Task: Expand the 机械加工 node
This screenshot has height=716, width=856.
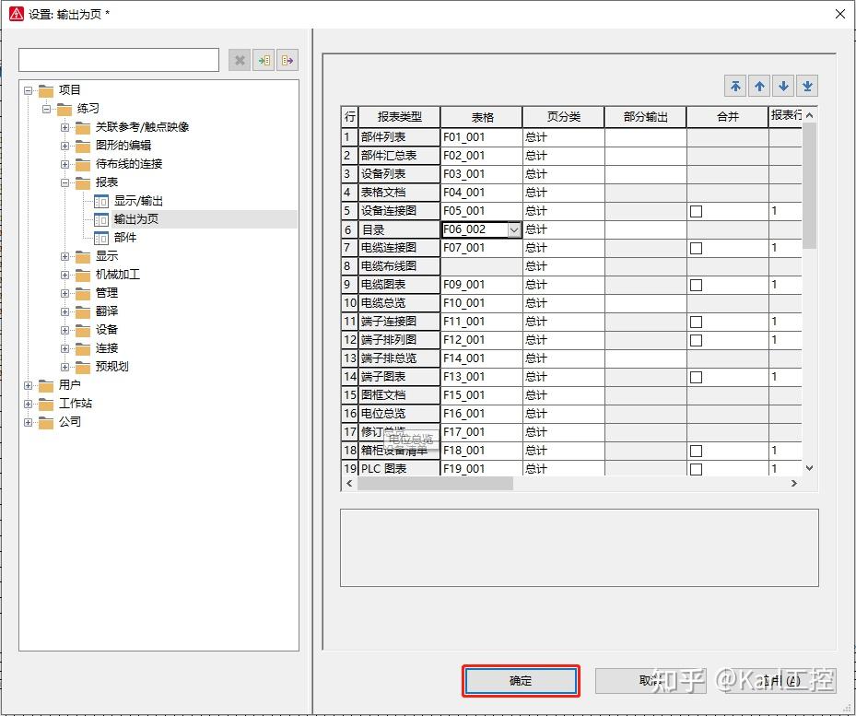Action: (x=65, y=276)
